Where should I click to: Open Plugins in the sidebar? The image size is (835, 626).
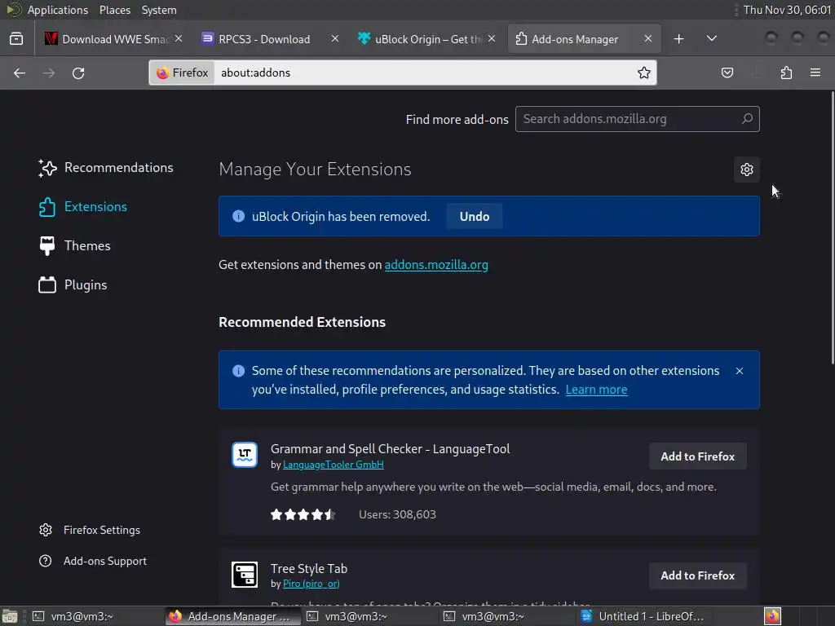click(x=73, y=284)
